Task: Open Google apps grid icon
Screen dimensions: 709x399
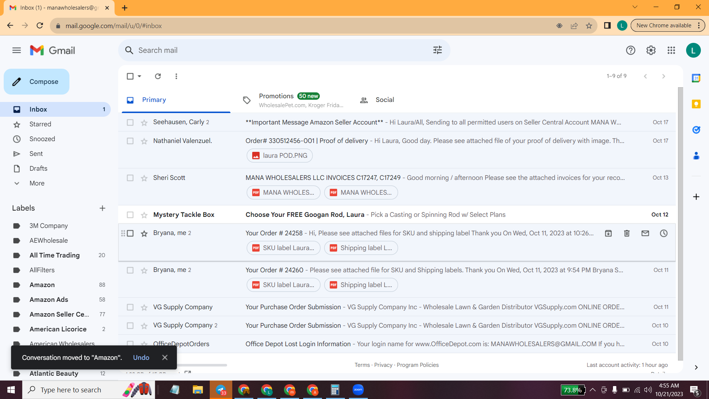Action: [x=671, y=50]
